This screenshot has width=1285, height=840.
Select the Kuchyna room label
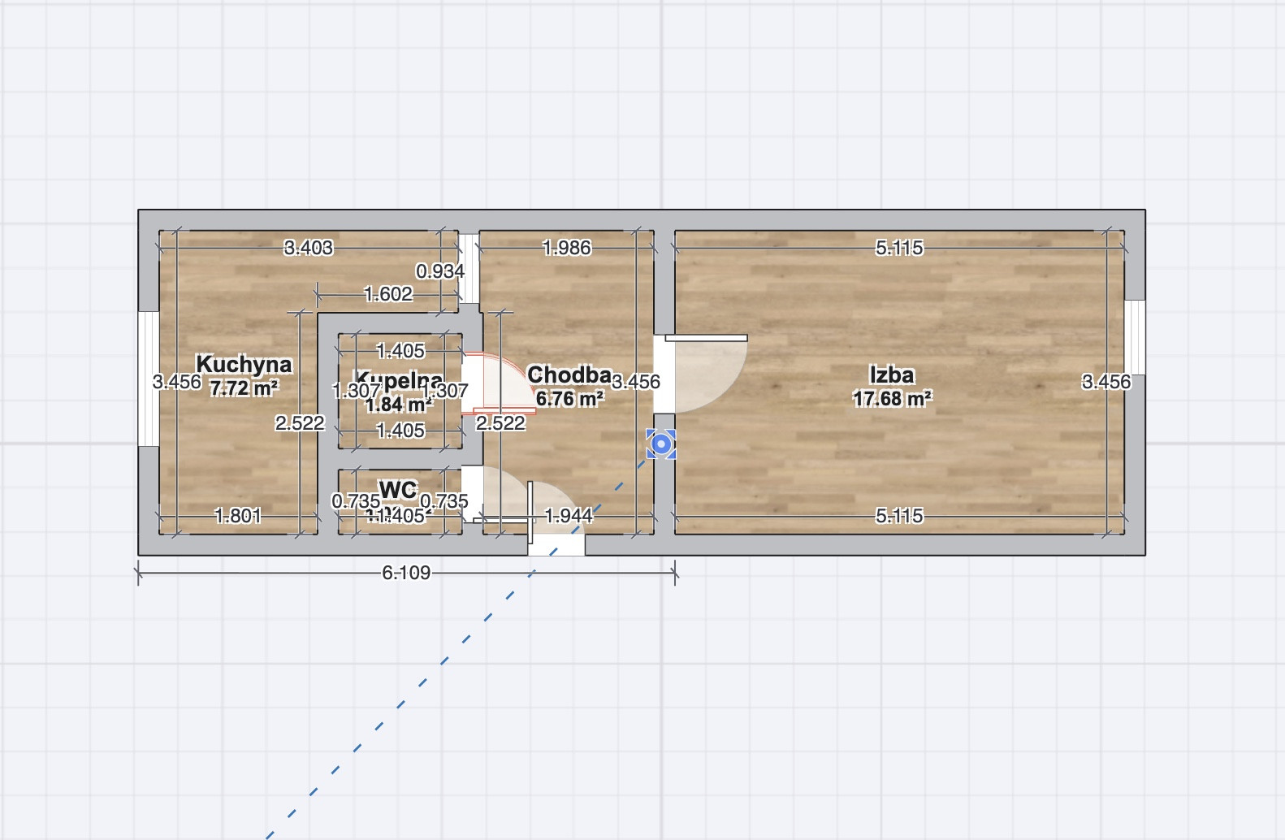(244, 364)
